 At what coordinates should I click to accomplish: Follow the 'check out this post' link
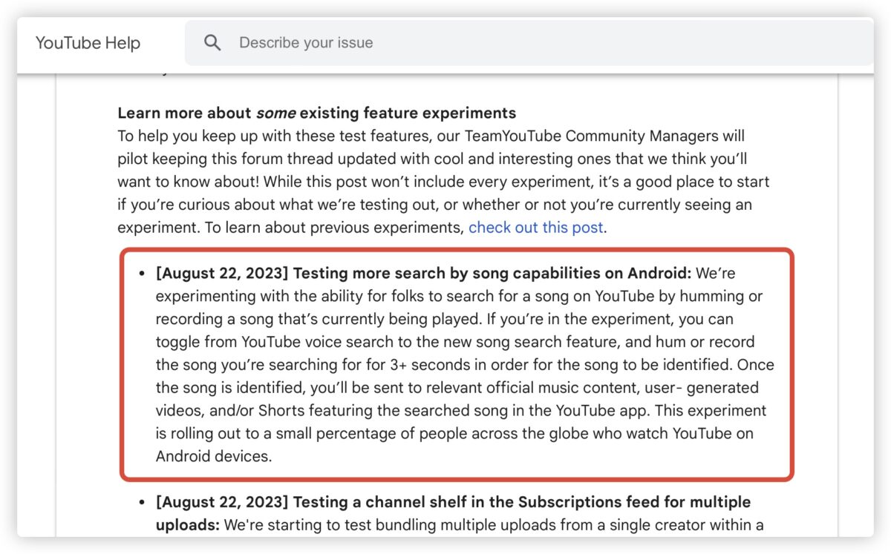[x=535, y=227]
